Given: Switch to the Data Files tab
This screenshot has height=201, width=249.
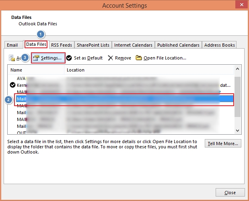Looking at the screenshot, I should click(36, 44).
